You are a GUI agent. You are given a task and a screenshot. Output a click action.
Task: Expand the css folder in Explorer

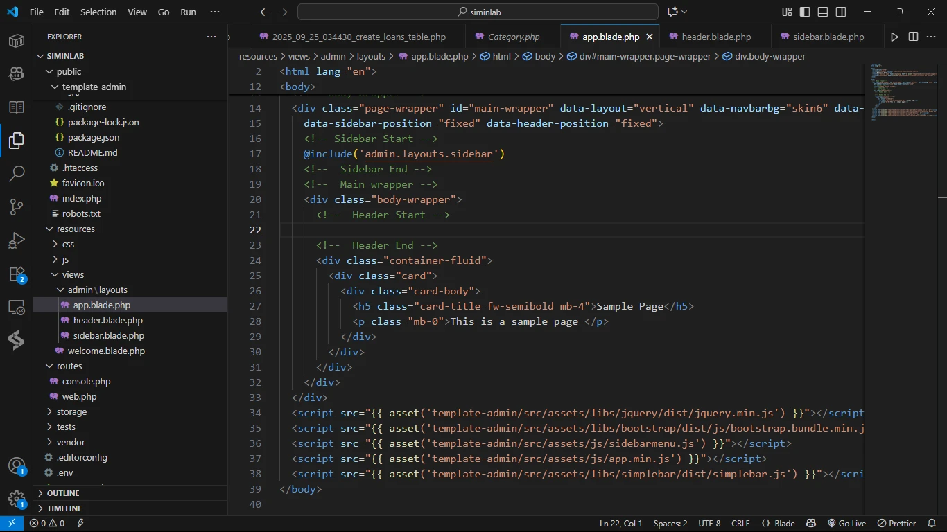(x=68, y=244)
